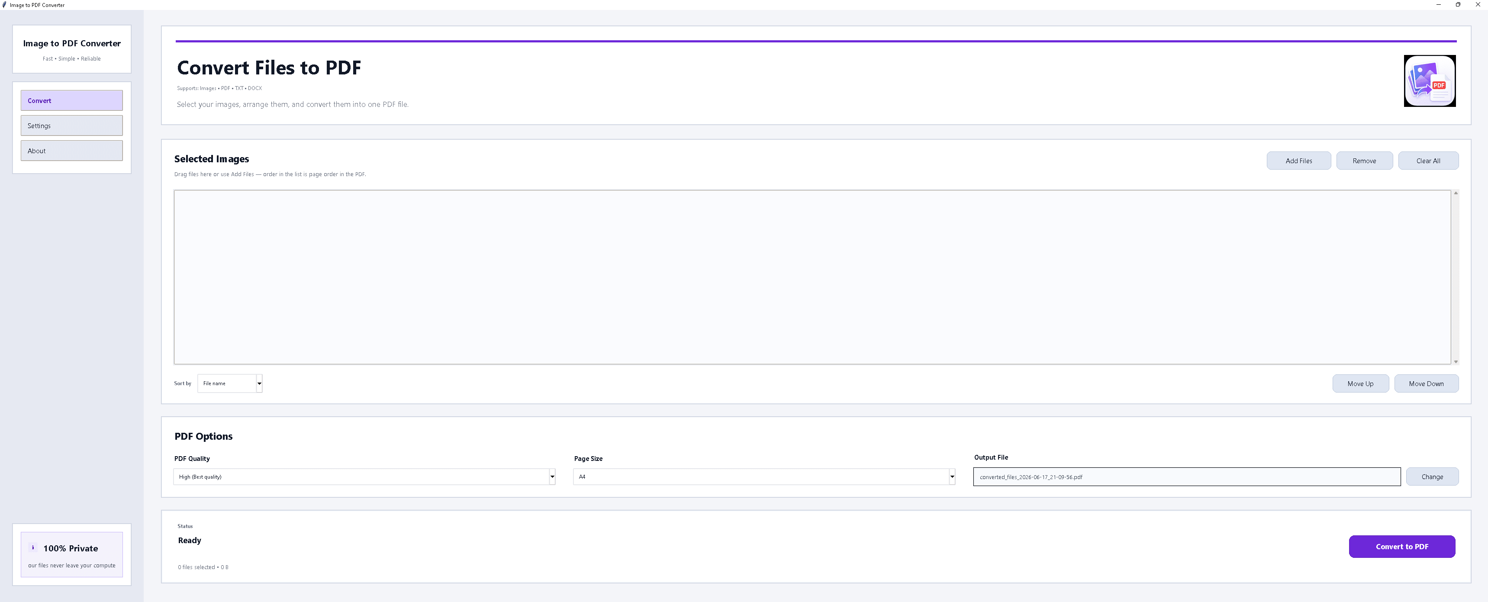The image size is (1488, 602).
Task: Minimize the Image to PDF Converter window
Action: point(1438,5)
